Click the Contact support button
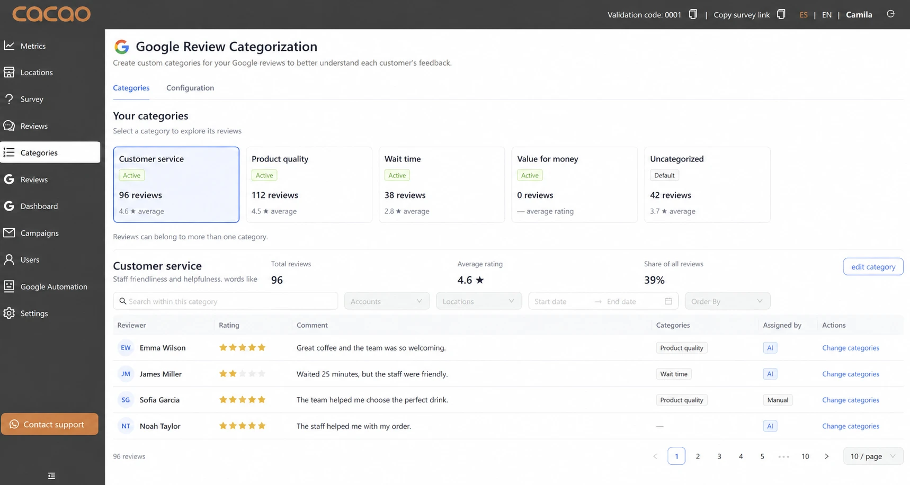Image resolution: width=910 pixels, height=485 pixels. (x=50, y=424)
